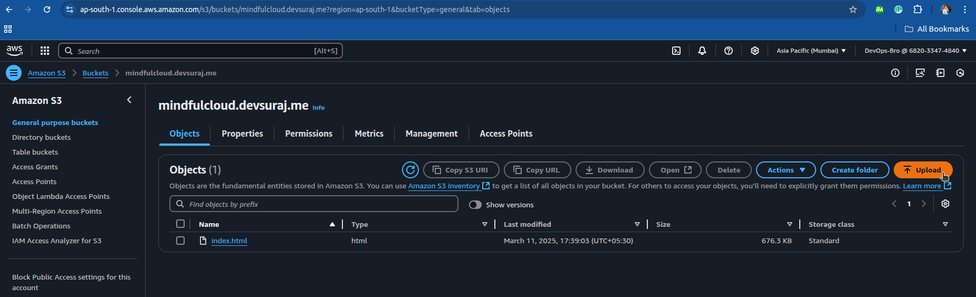Open Directory buckets in sidebar
This screenshot has height=297, width=976.
pos(41,137)
